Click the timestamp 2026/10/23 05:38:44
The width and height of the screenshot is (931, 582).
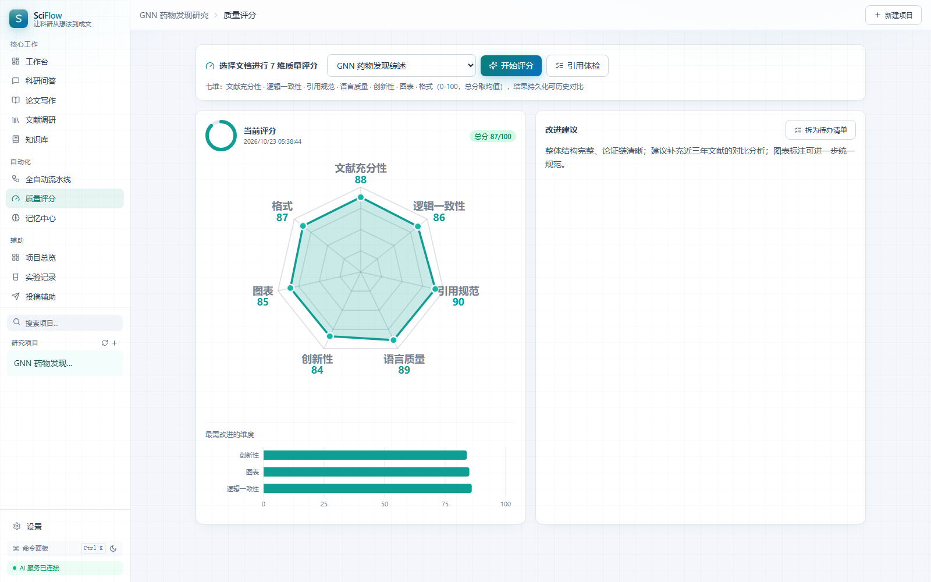click(272, 141)
